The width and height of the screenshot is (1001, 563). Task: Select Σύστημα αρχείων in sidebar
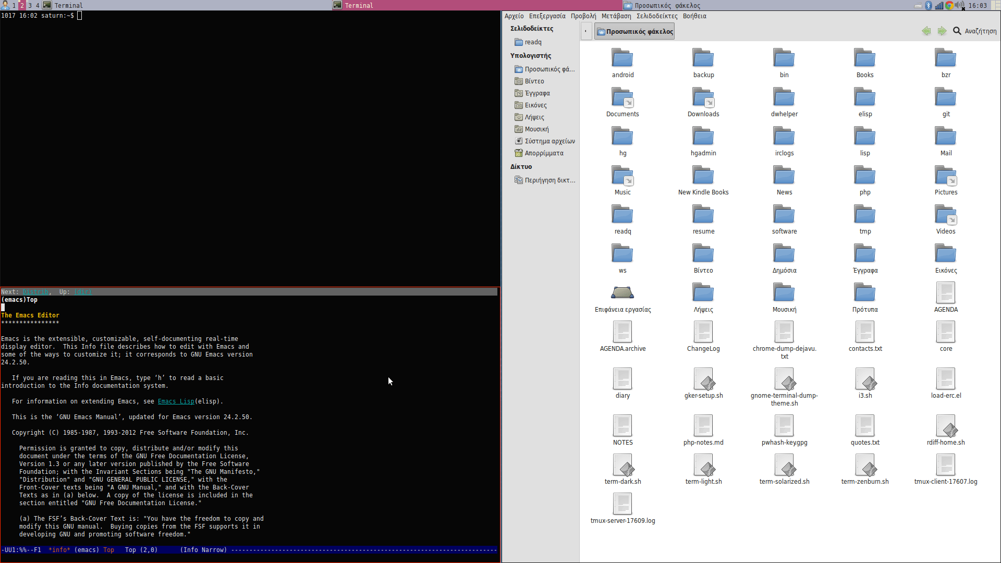[549, 141]
